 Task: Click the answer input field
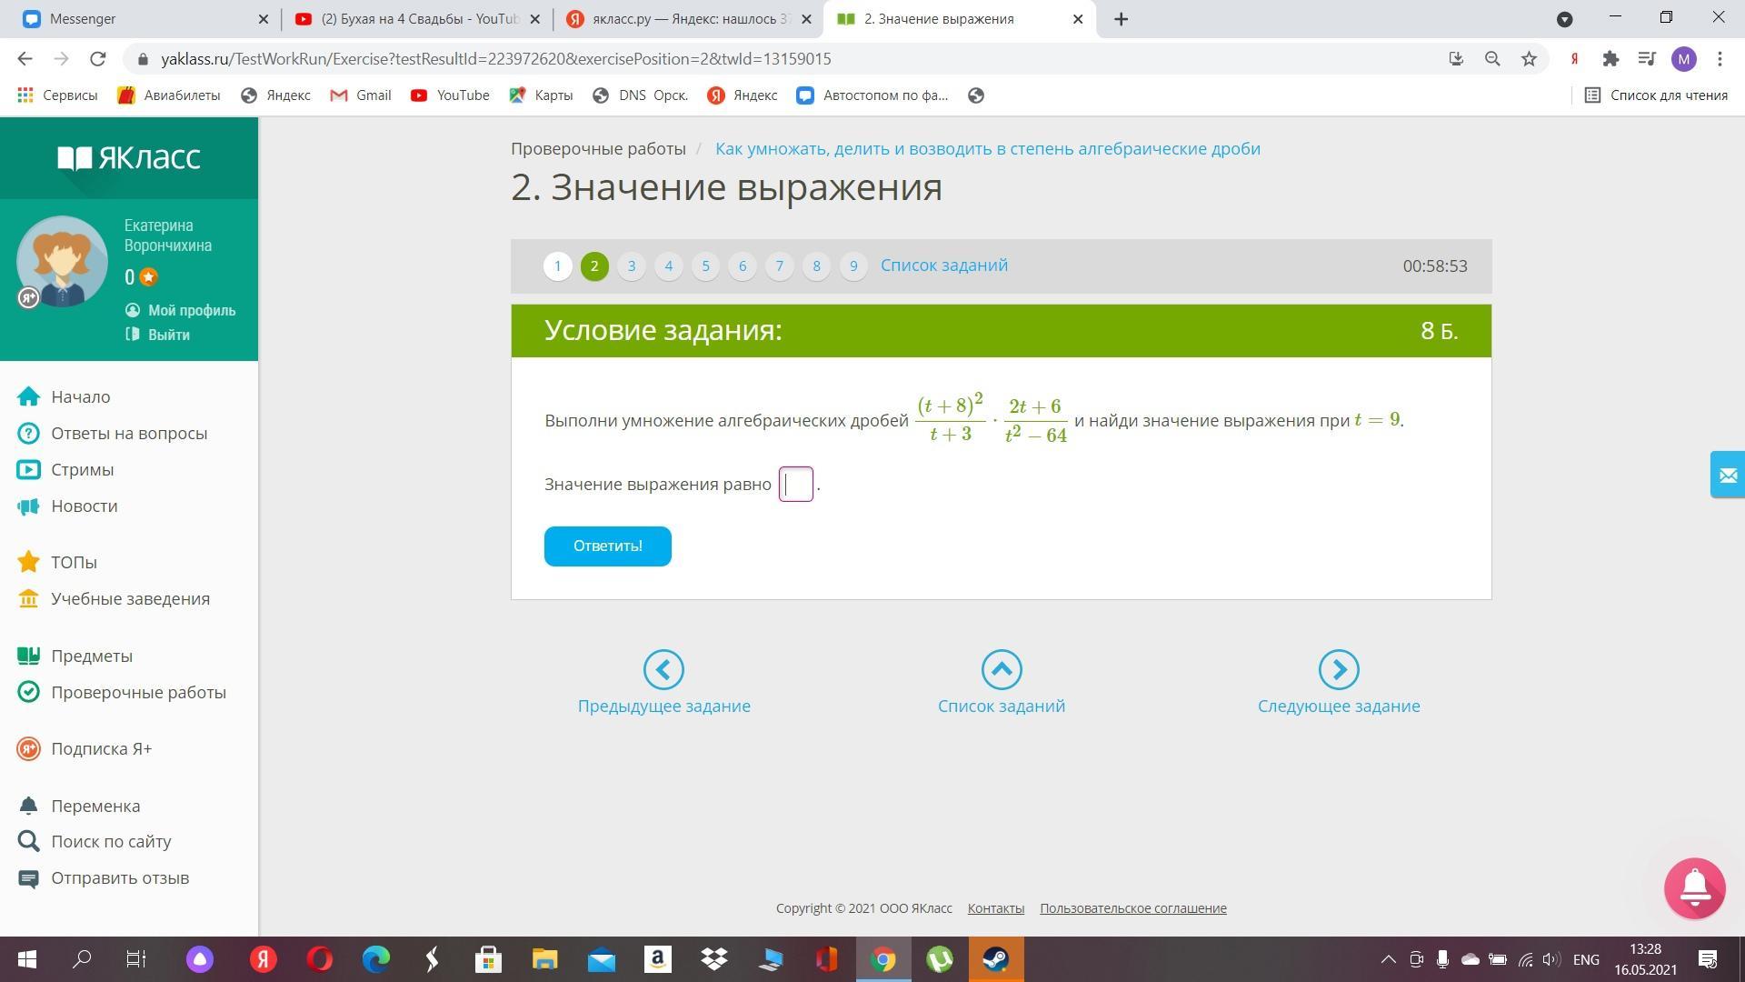796,485
